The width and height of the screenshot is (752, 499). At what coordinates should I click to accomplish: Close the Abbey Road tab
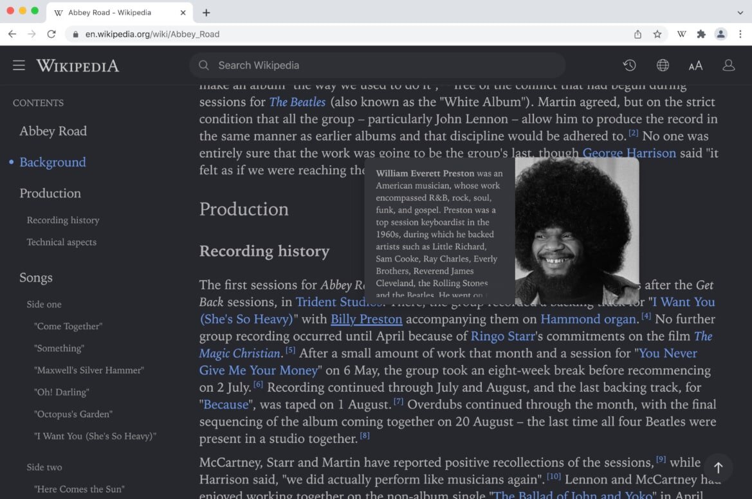[x=183, y=13]
